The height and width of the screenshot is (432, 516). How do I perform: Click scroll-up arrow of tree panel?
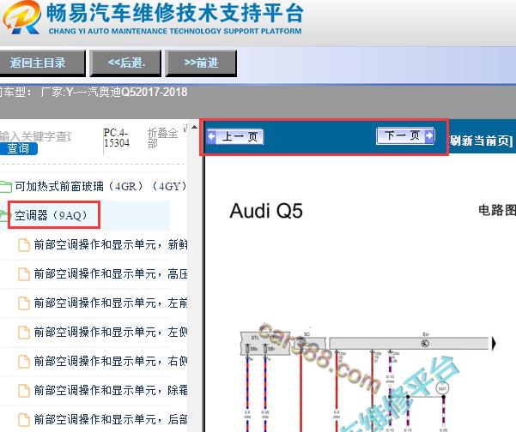195,127
